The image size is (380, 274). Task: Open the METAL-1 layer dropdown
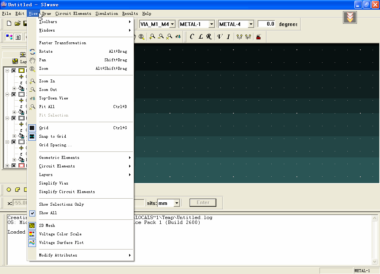212,24
